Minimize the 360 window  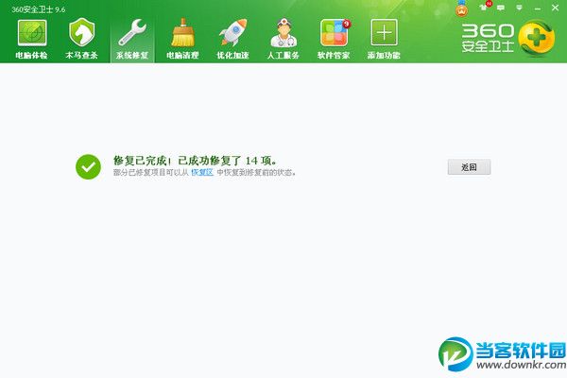click(x=538, y=8)
